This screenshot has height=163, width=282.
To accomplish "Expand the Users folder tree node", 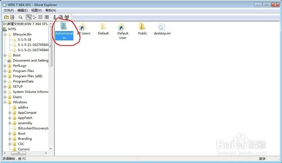I will click(5, 97).
